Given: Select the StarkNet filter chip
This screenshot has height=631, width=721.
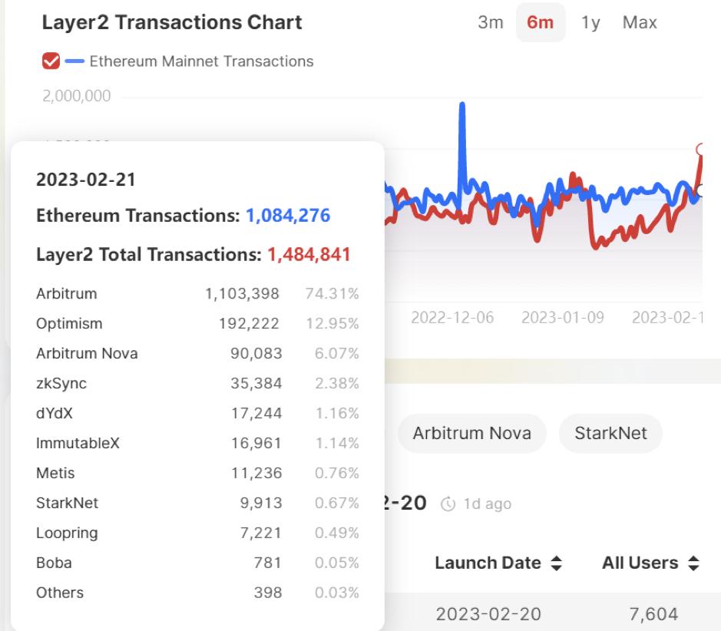Looking at the screenshot, I should (610, 433).
